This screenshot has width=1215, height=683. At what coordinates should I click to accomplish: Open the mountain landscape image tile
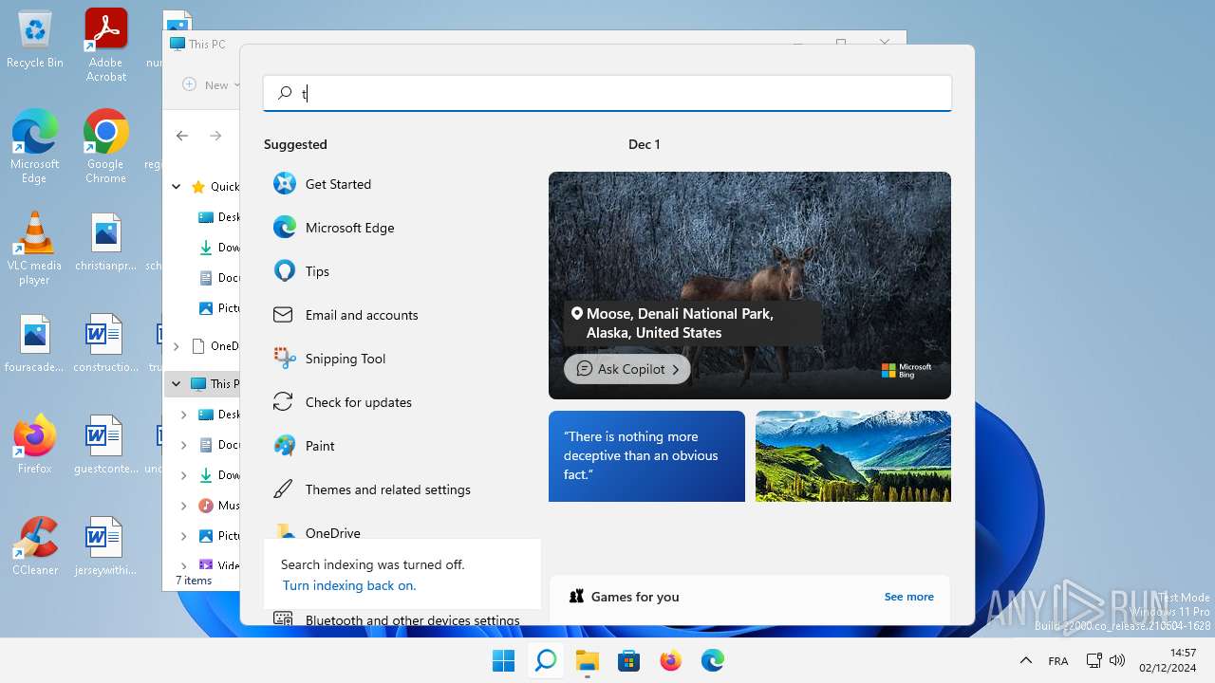click(x=853, y=456)
